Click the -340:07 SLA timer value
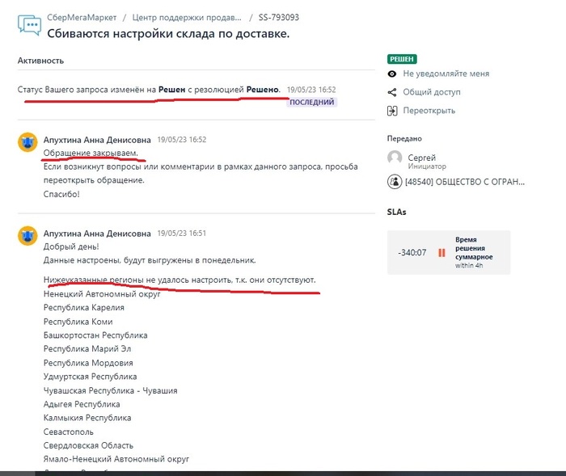566x476 pixels. [x=412, y=253]
